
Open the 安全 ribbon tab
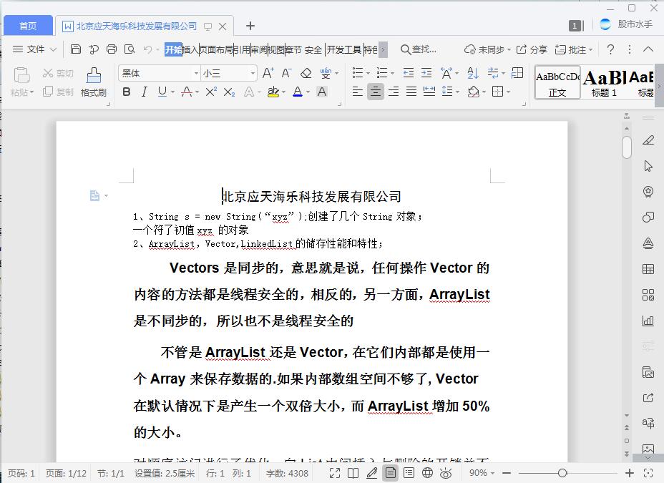tap(313, 49)
